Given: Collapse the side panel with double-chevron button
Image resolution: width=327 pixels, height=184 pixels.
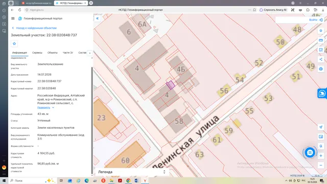Looking at the screenshot, I should [98, 18].
